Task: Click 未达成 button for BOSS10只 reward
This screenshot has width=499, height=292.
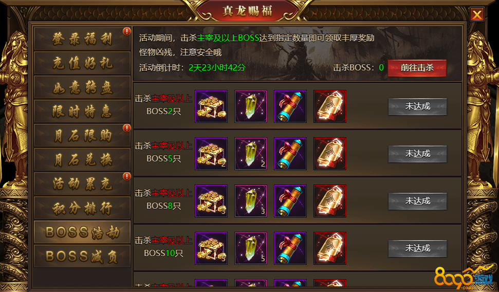Action: (x=417, y=248)
